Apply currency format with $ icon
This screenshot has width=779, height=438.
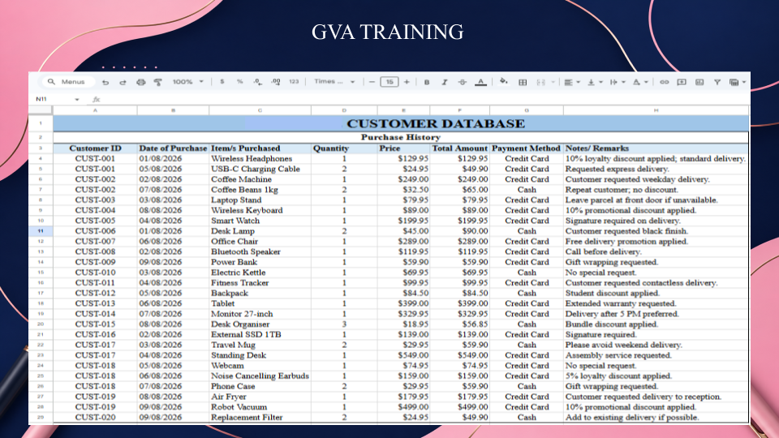pos(222,82)
